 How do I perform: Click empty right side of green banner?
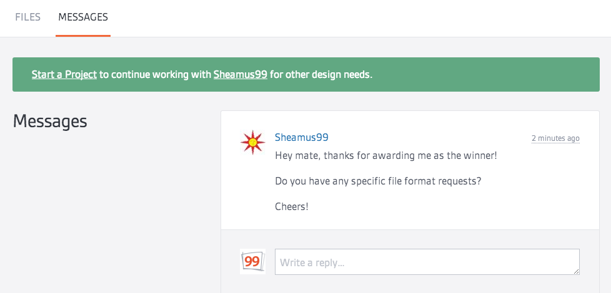500,75
